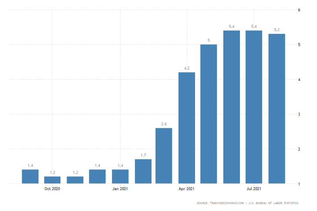The width and height of the screenshot is (317, 211).
Task: Click the Oct 2020 x-axis label
Action: 52,189
